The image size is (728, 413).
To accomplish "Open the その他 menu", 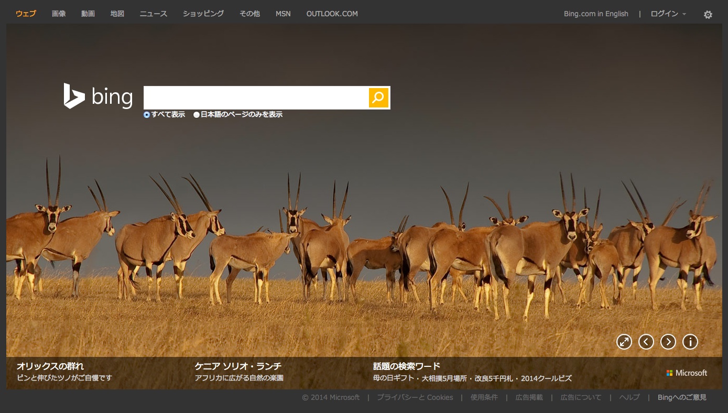I will tap(249, 14).
